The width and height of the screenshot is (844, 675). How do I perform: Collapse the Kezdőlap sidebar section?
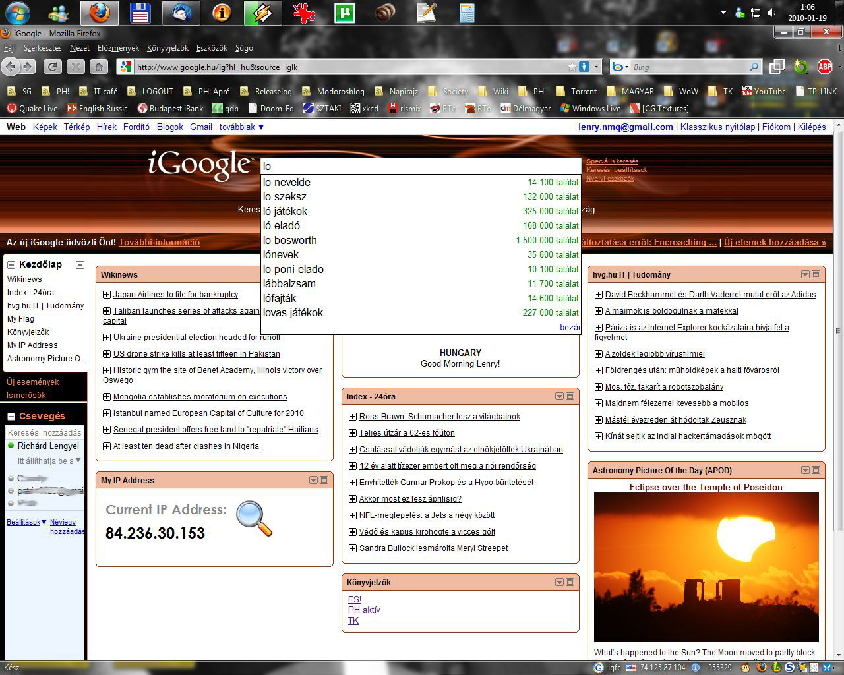click(11, 265)
